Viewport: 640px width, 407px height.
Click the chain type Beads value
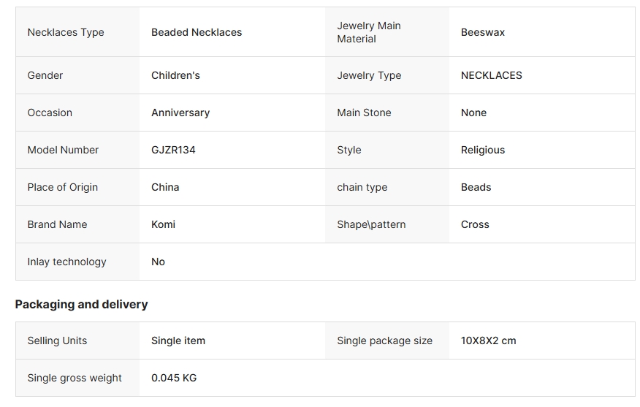coord(476,187)
